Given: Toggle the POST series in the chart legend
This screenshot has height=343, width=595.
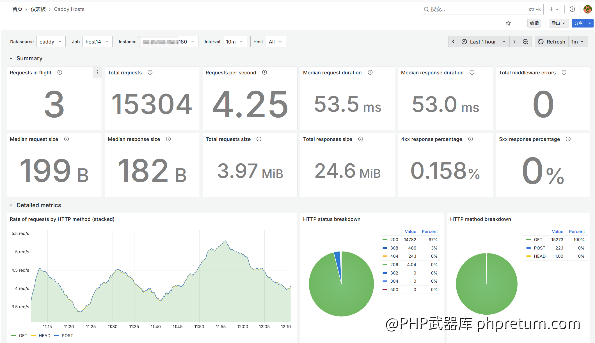Looking at the screenshot, I should point(67,335).
